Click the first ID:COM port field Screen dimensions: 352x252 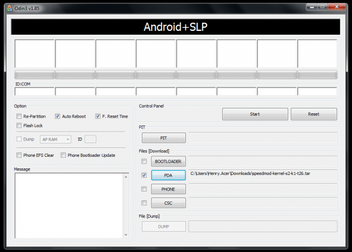click(35, 92)
